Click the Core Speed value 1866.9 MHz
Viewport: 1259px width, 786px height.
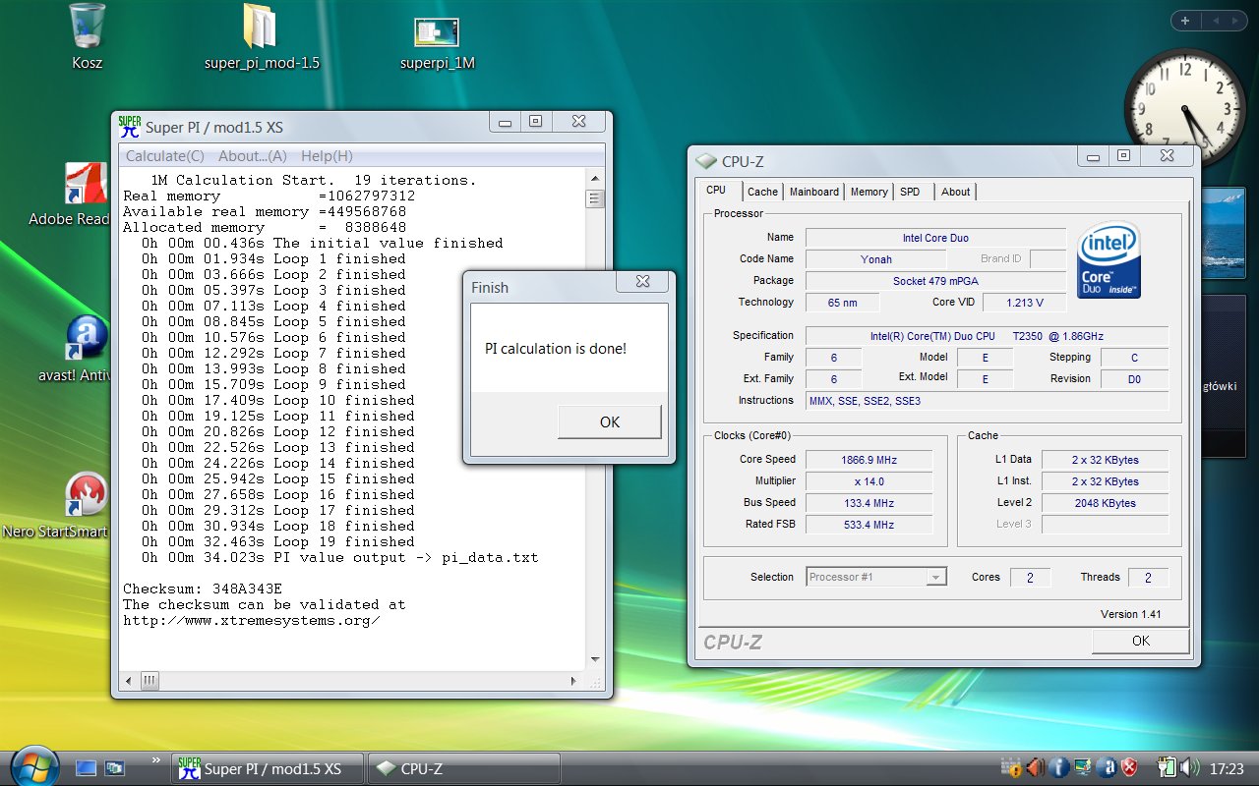pyautogui.click(x=869, y=460)
